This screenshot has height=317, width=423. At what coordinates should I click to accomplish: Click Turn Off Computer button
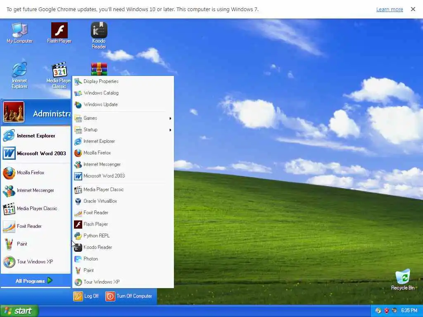pos(129,296)
